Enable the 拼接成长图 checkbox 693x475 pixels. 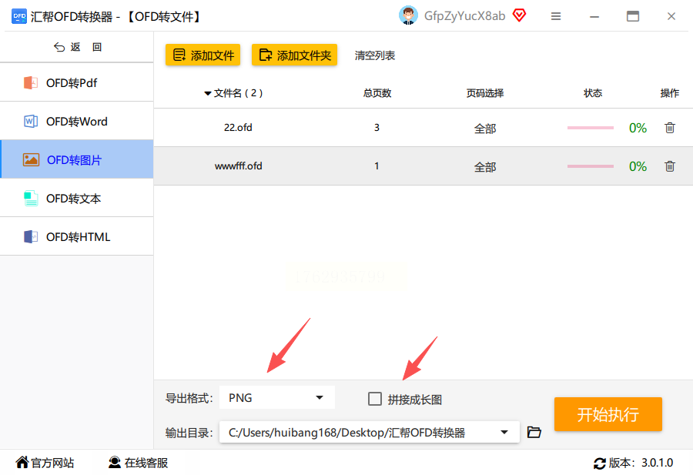(x=375, y=399)
